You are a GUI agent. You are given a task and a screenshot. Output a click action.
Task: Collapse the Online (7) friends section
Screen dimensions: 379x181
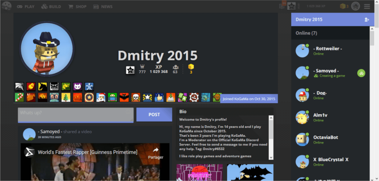(x=330, y=33)
